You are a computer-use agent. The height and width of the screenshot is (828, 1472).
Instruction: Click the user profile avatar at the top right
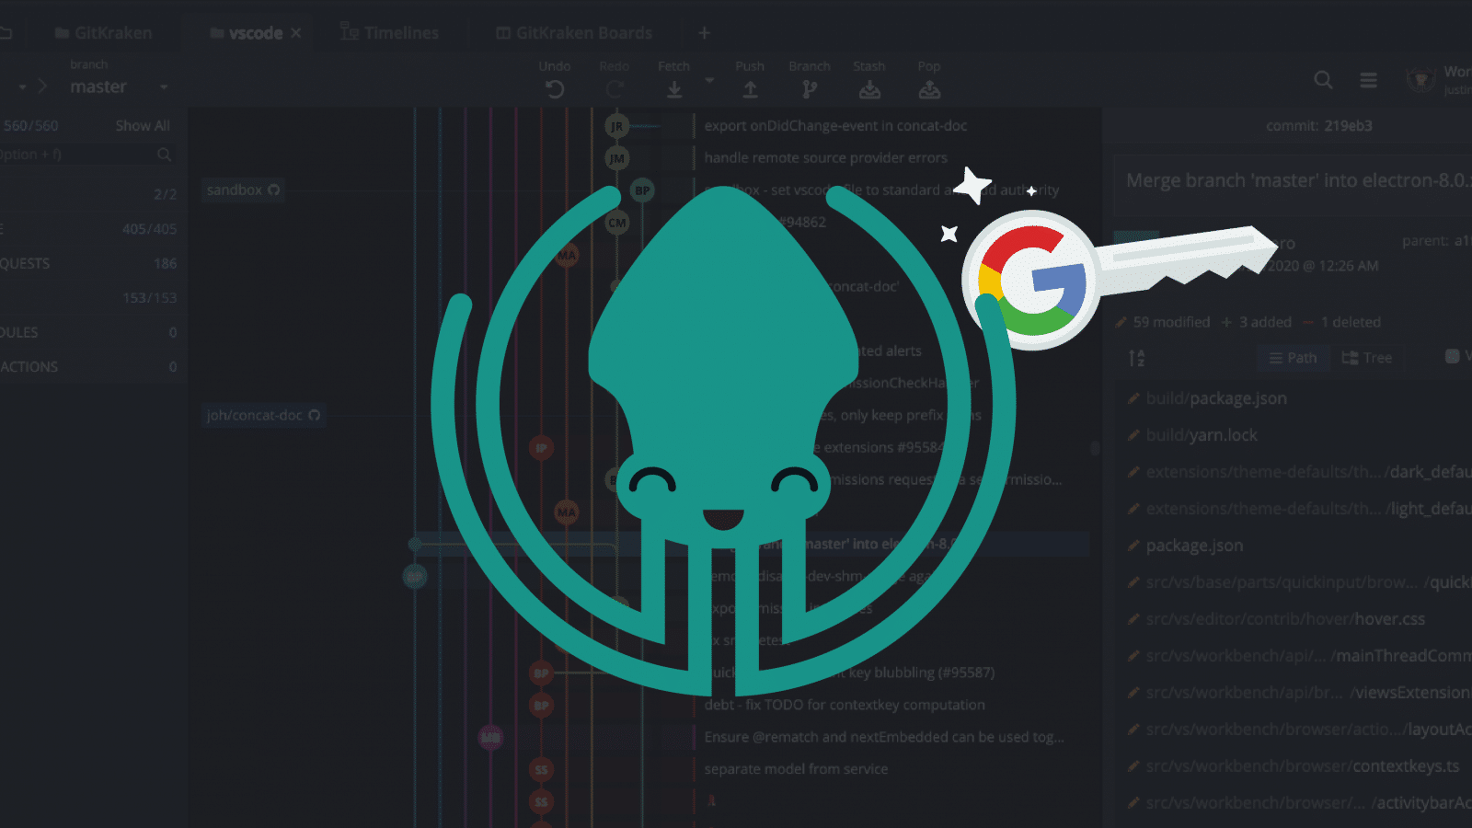(1421, 80)
